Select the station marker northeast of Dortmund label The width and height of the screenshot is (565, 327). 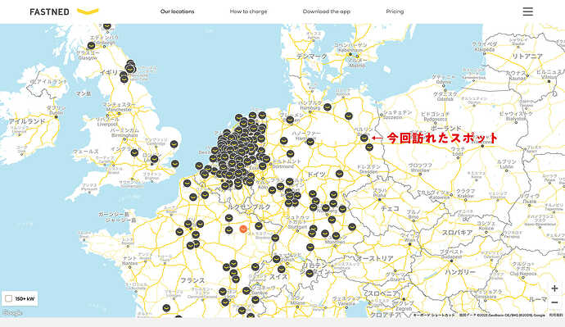tap(290, 154)
